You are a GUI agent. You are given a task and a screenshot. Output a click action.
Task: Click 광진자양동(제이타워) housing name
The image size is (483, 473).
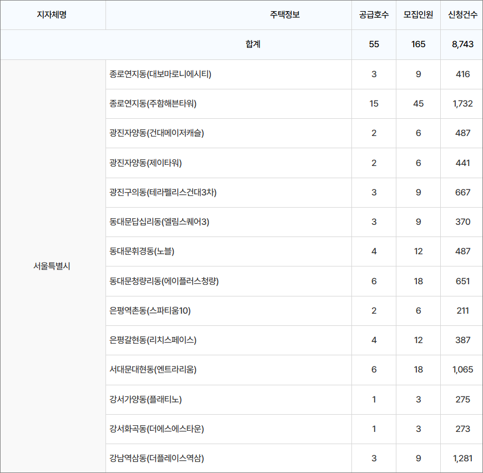click(146, 163)
